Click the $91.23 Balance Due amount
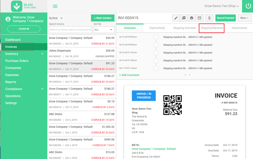Image resolution: width=253 pixels, height=159 pixels. point(231,114)
